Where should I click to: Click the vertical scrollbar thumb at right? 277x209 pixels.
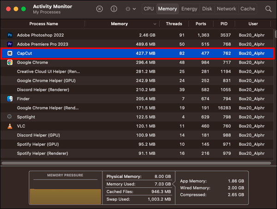[x=276, y=34]
